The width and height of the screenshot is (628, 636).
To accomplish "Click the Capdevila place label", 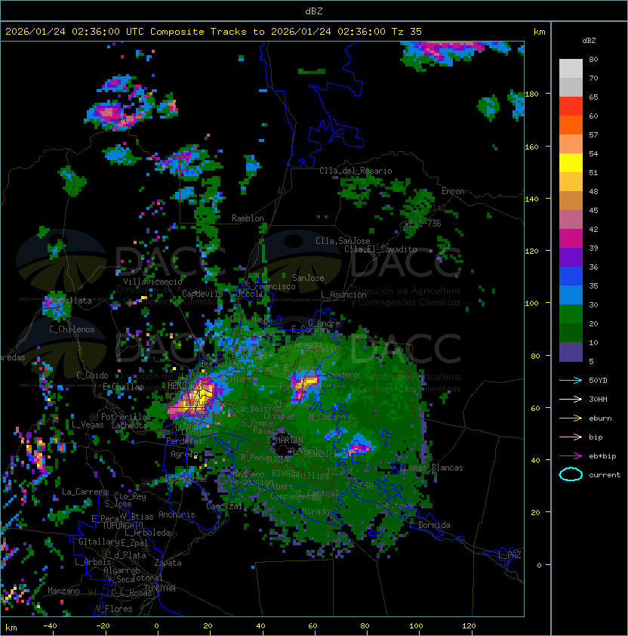I will (x=202, y=294).
